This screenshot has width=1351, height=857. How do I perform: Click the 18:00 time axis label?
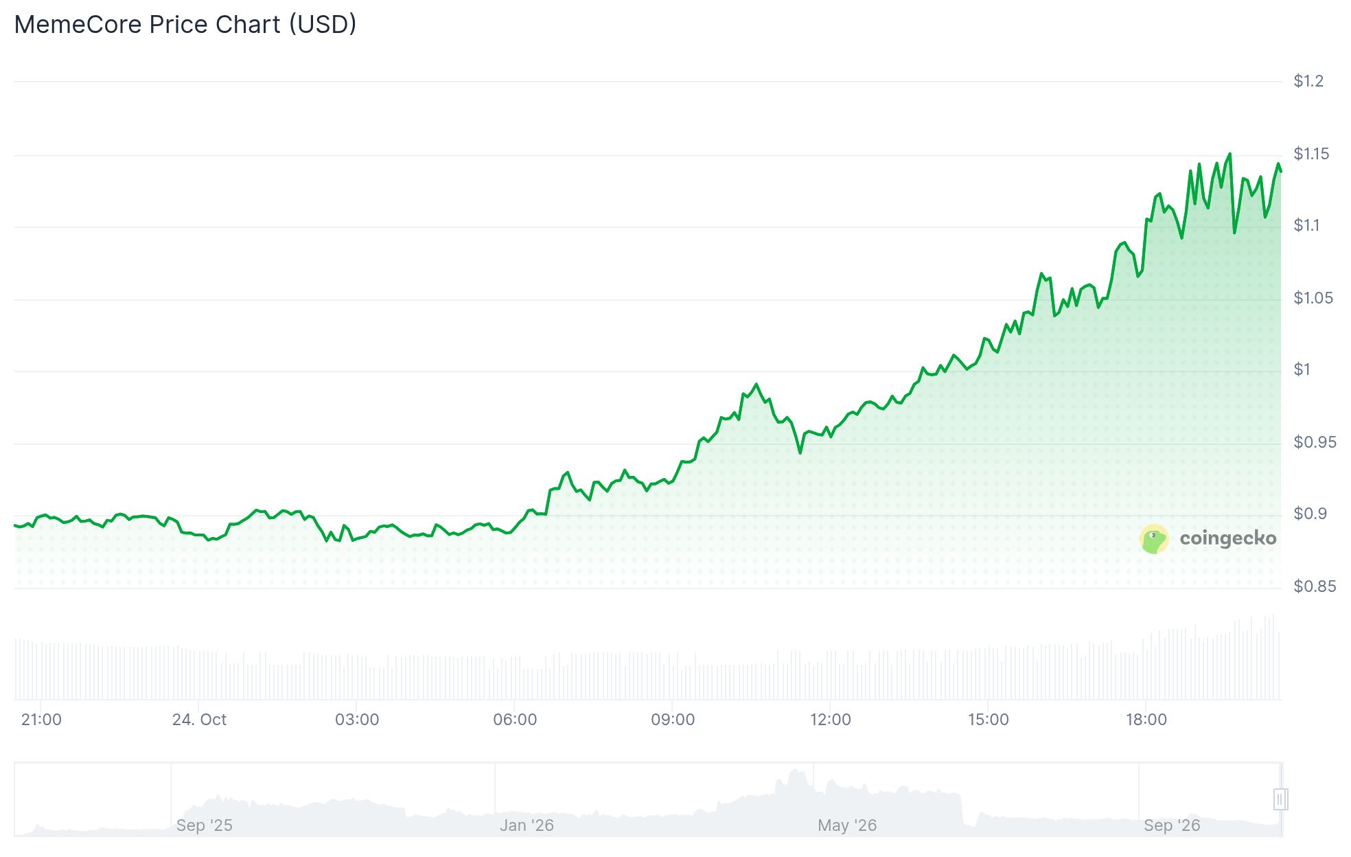(x=1146, y=720)
